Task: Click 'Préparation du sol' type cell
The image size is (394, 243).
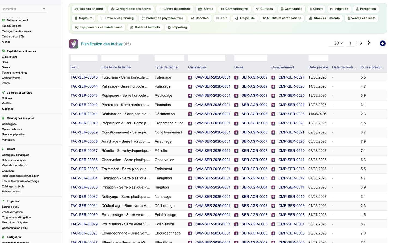Action: (x=169, y=123)
